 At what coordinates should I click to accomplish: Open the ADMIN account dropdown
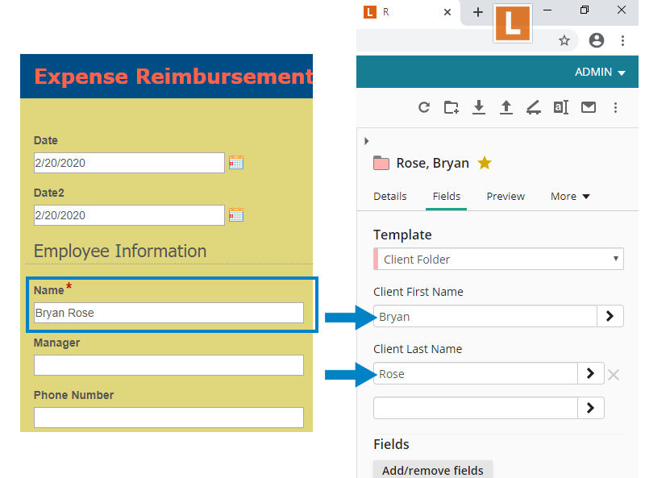point(599,72)
